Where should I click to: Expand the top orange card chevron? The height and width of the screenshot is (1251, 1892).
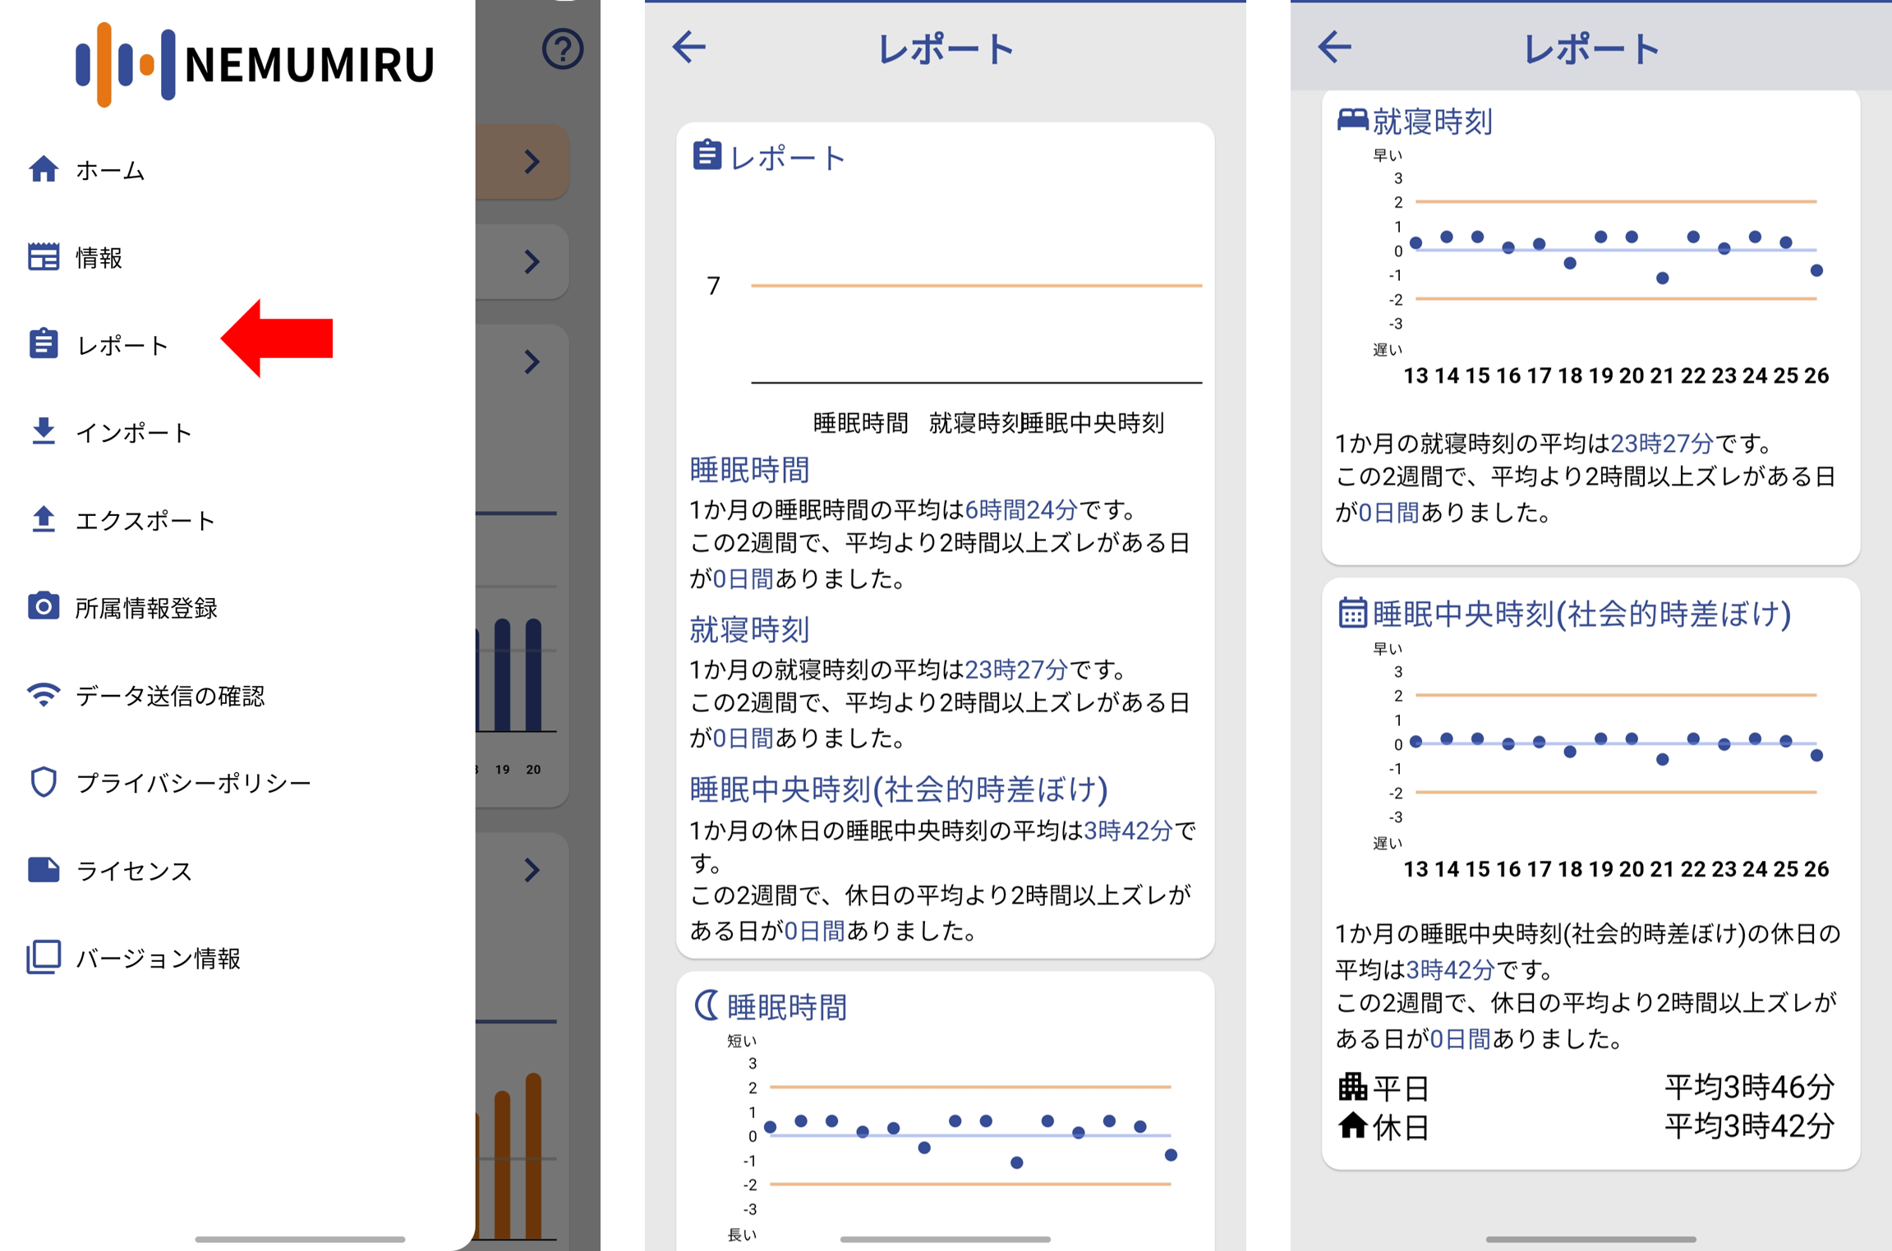pos(532,162)
